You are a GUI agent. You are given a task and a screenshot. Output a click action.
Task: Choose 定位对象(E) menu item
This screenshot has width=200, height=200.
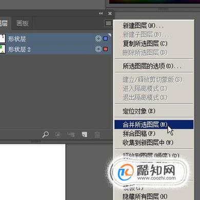coord(154,111)
